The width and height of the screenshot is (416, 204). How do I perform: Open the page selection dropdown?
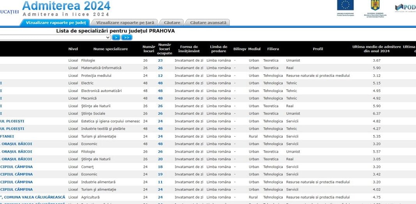pyautogui.click(x=55, y=37)
